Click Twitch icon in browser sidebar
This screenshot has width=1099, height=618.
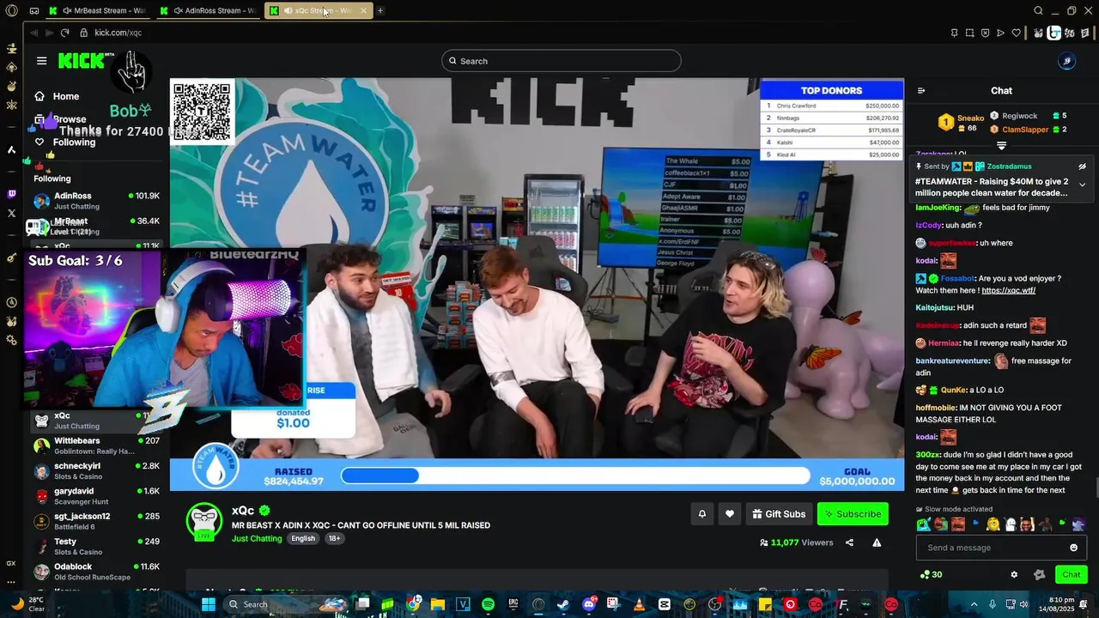[11, 194]
